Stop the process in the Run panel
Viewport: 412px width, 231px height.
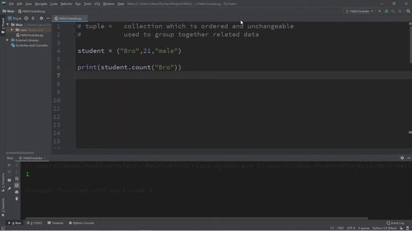(x=9, y=172)
